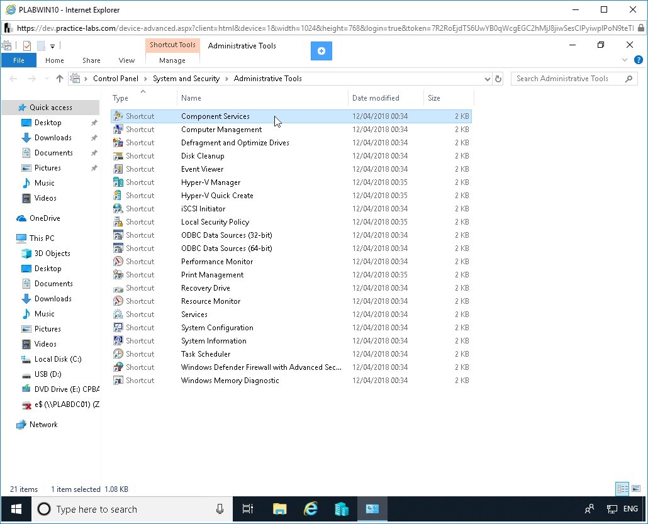Open the View ribbon tab

[126, 60]
